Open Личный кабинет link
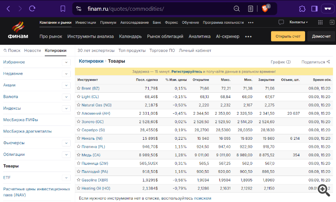Screen dimensions: 336x202 [x=195, y=51]
